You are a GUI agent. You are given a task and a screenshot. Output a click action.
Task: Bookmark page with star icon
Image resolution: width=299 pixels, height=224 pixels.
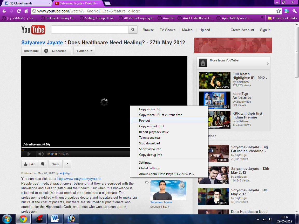278,11
